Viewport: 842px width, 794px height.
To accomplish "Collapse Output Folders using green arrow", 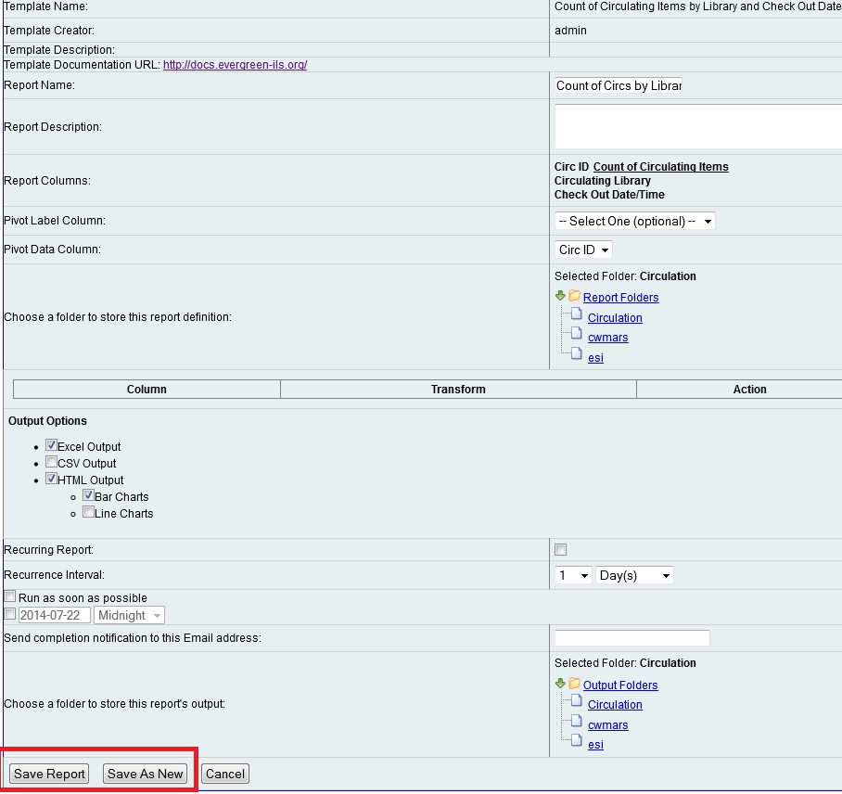I will [560, 684].
